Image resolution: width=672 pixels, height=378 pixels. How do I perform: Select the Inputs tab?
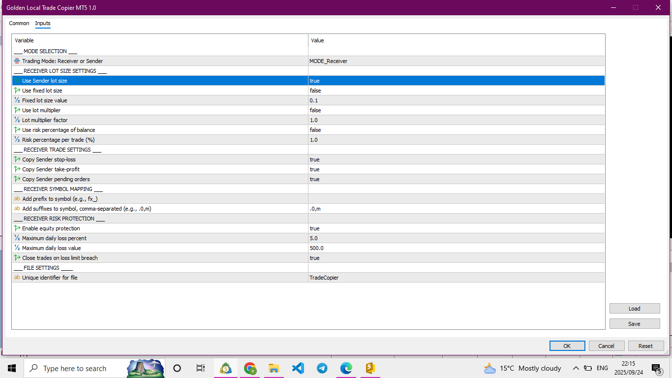click(x=43, y=23)
